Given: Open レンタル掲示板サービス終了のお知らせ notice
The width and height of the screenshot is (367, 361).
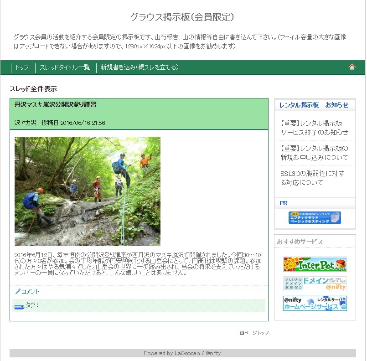Looking at the screenshot, I should click(x=314, y=128).
